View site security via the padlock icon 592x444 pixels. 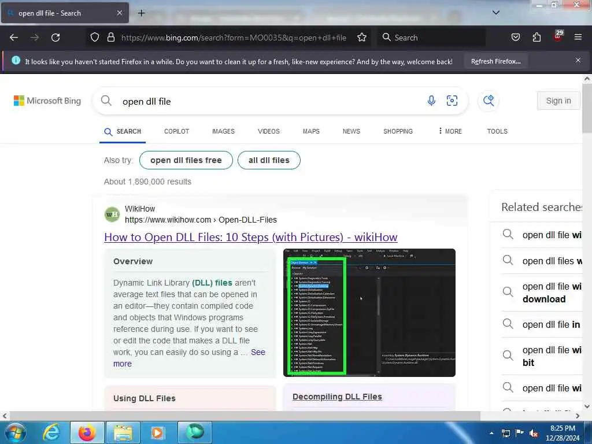click(x=110, y=38)
